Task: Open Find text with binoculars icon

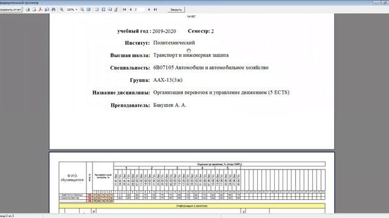Action: point(53,10)
